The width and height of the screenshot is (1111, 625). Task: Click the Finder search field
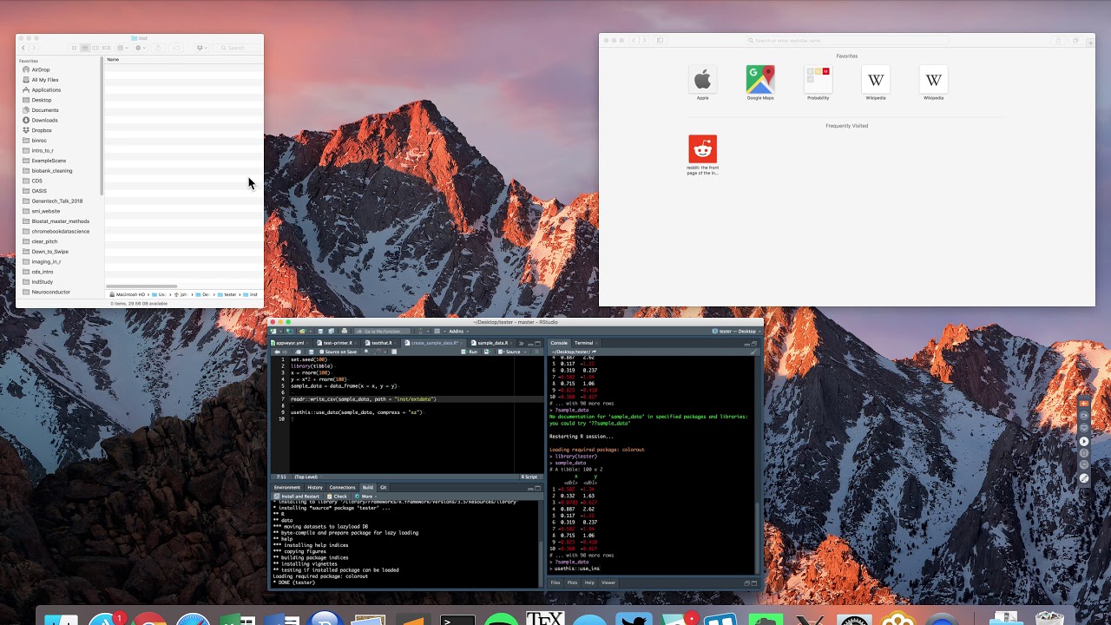[x=235, y=48]
